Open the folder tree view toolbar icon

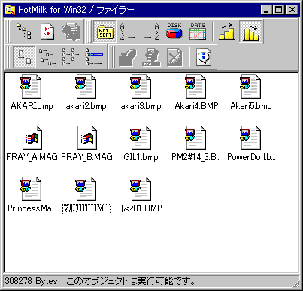point(24,32)
